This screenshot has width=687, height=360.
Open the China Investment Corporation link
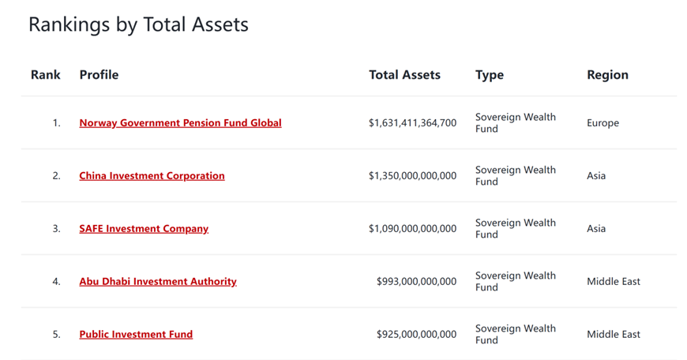pyautogui.click(x=152, y=176)
